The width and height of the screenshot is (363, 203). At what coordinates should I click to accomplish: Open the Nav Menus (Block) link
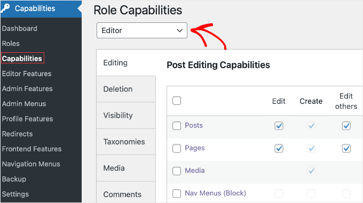tap(215, 193)
